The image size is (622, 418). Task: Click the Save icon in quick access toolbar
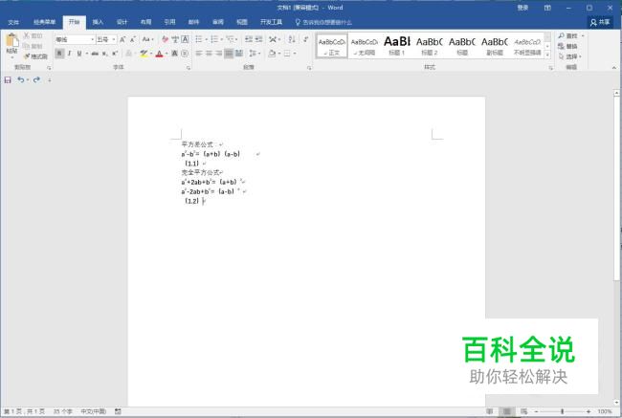tap(8, 80)
